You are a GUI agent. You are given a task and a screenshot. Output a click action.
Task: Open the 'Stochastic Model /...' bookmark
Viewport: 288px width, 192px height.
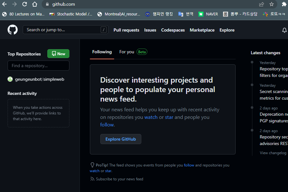tap(71, 14)
